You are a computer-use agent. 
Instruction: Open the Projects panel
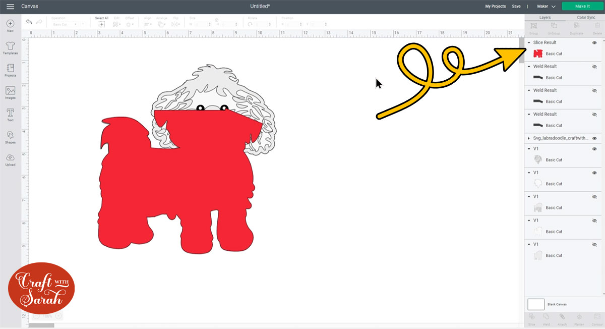(10, 70)
